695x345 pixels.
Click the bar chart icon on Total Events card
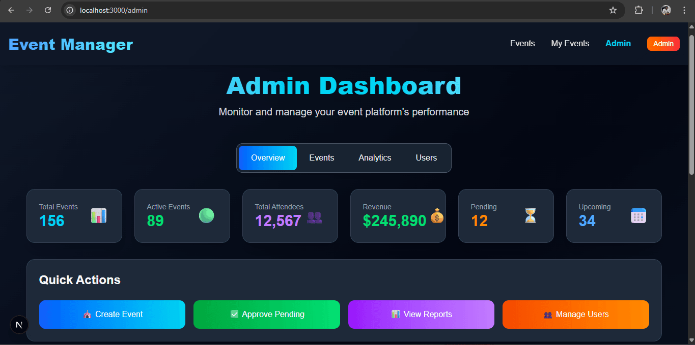point(99,215)
